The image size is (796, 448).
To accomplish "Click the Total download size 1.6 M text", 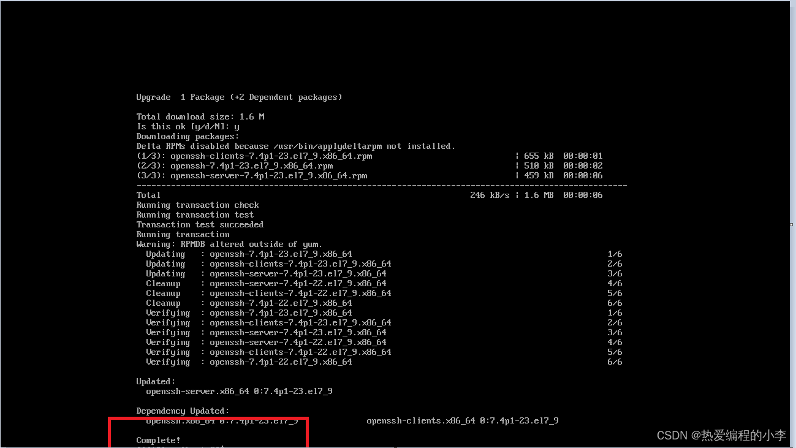I will click(x=199, y=116).
